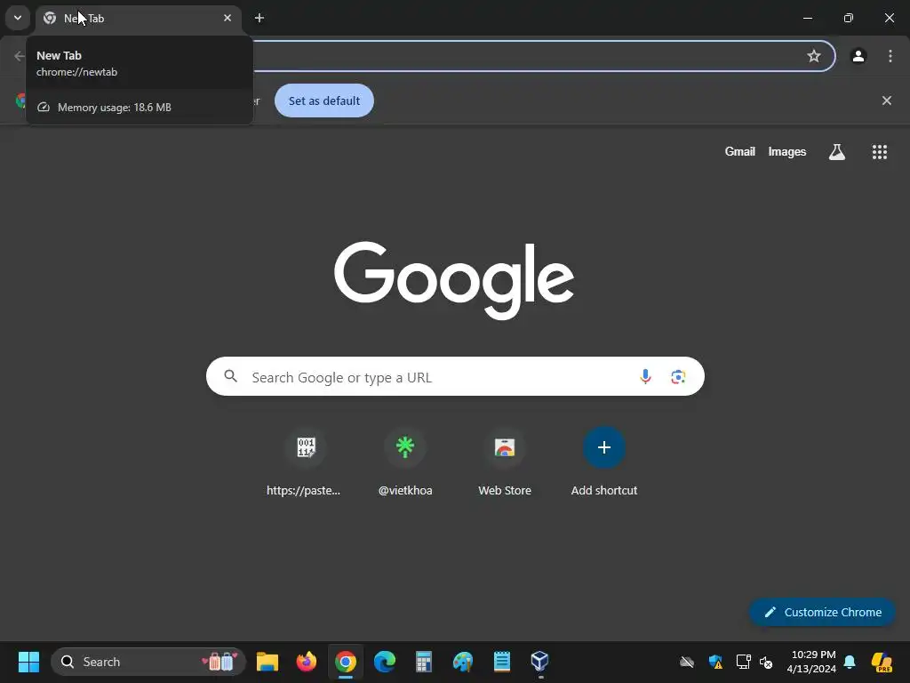
Task: Go back using the back arrow
Action: point(20,56)
